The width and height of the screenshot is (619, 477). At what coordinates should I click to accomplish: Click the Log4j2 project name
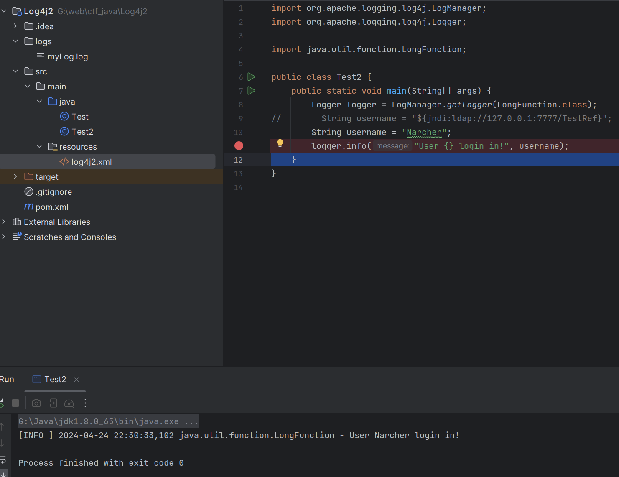38,11
